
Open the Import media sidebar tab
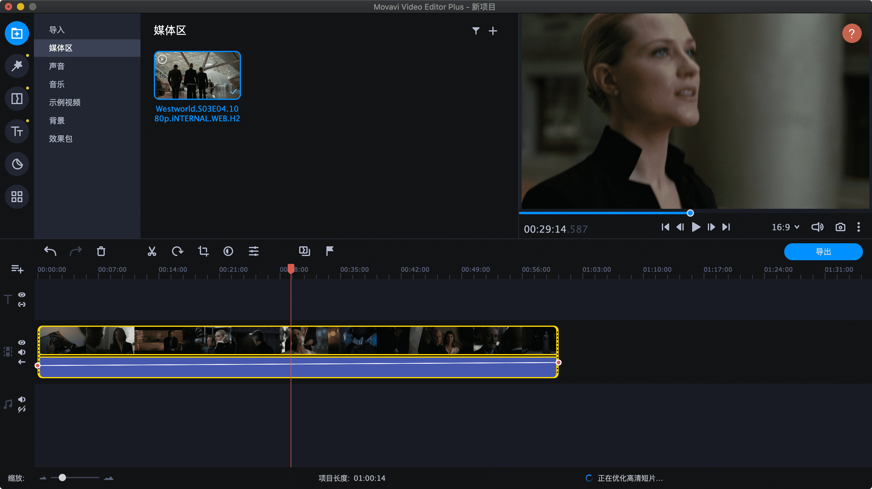coord(17,33)
